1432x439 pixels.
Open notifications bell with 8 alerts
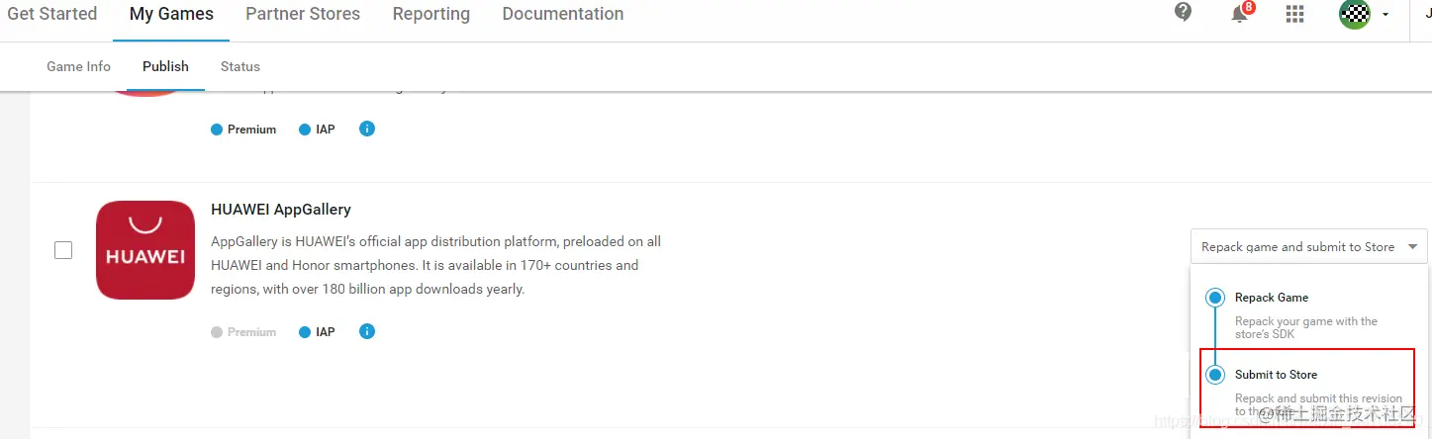1240,13
